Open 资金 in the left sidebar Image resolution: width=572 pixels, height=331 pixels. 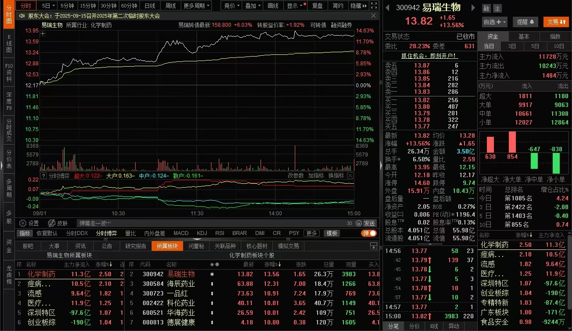[9, 246]
